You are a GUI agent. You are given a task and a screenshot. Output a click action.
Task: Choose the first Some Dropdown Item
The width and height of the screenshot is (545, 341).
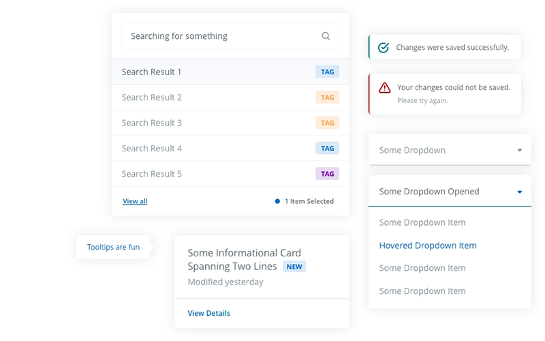pos(422,222)
